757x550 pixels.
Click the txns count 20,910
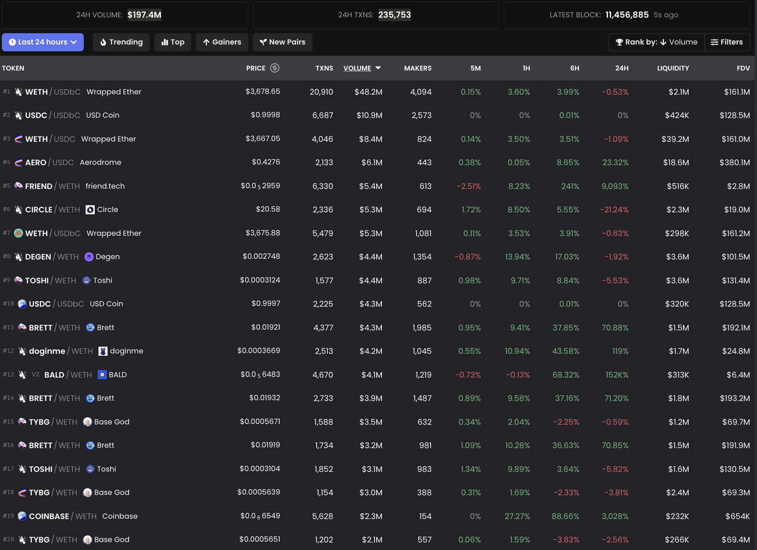click(321, 92)
